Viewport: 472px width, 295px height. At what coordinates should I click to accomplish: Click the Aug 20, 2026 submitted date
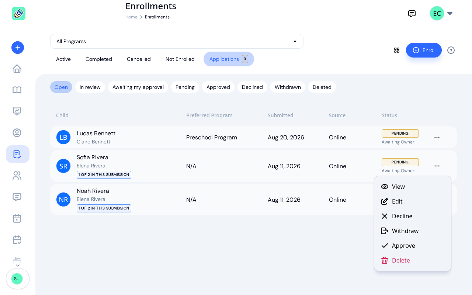286,138
